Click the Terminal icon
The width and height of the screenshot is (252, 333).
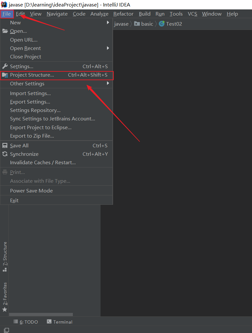49,322
